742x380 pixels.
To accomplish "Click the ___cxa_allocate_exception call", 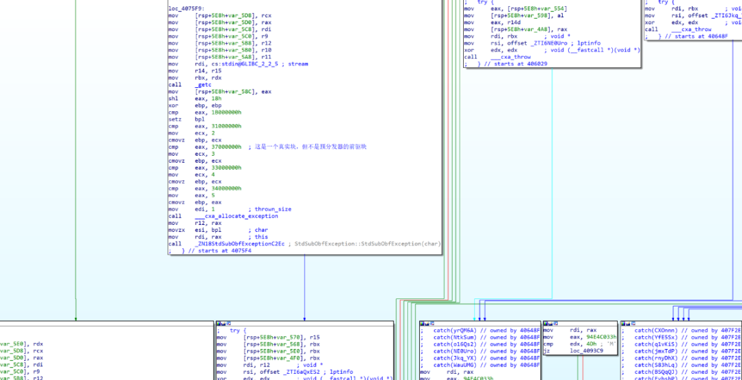I will (223, 216).
